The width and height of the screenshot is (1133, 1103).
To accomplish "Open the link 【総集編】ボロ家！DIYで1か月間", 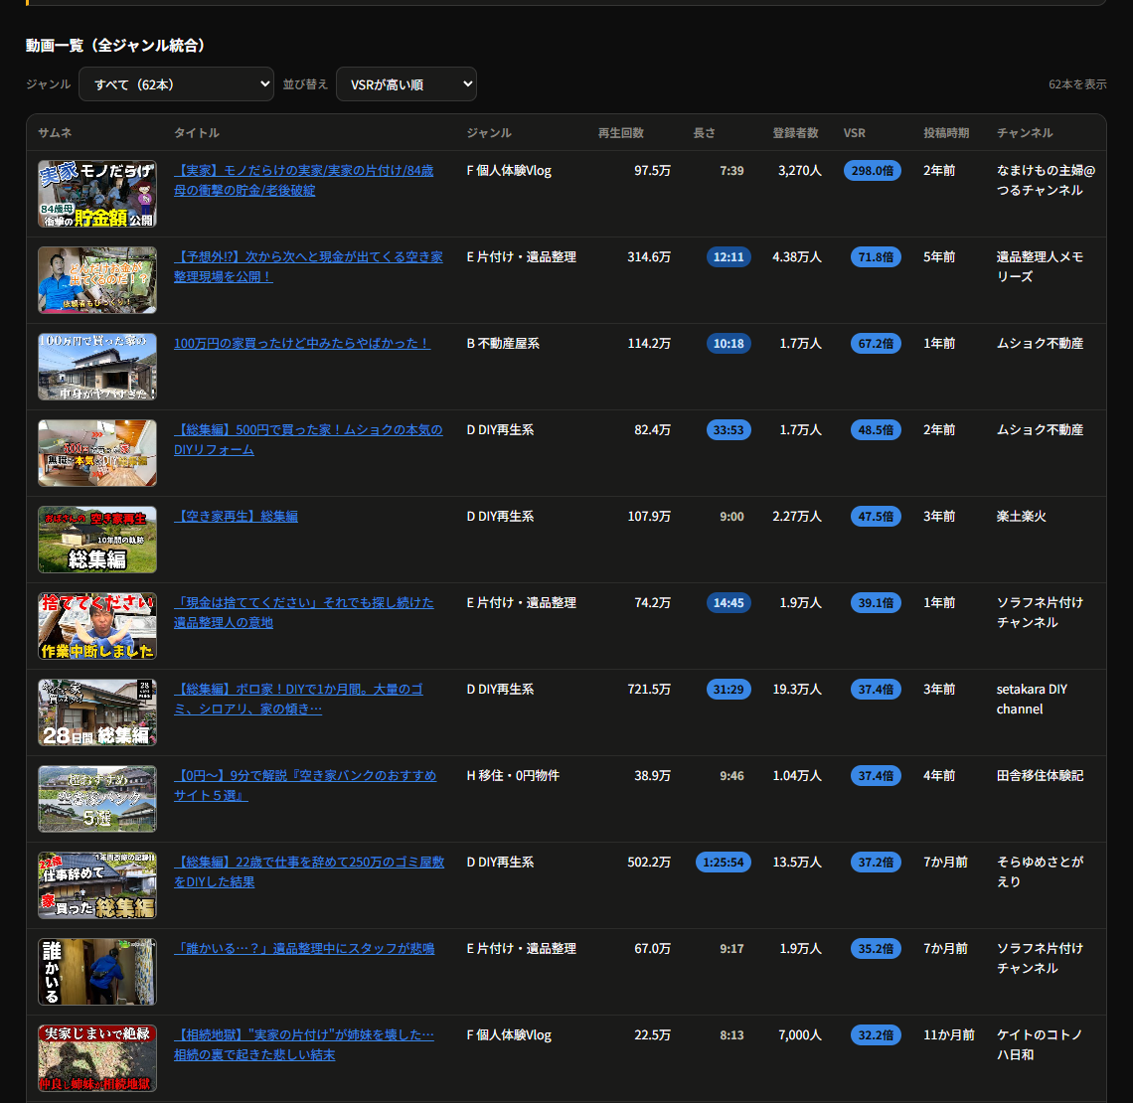I will (298, 700).
